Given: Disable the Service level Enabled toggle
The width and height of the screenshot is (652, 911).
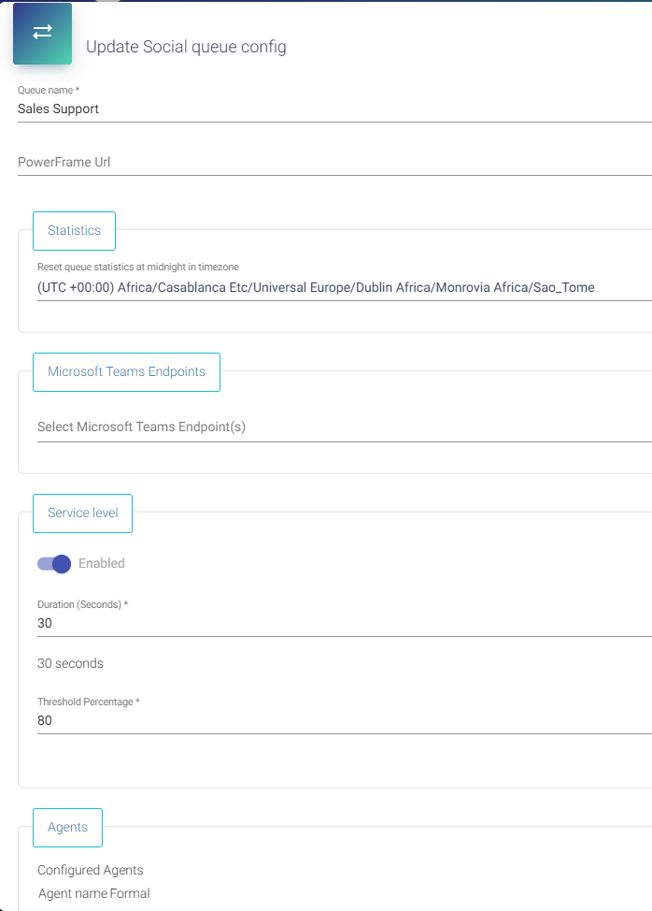Looking at the screenshot, I should (53, 564).
